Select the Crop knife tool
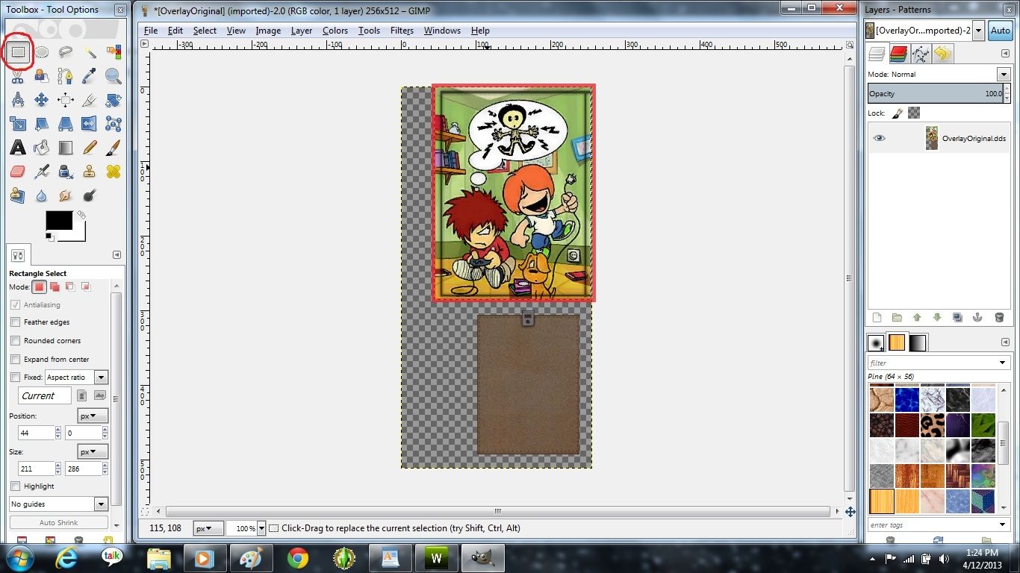1020x573 pixels. tap(90, 100)
